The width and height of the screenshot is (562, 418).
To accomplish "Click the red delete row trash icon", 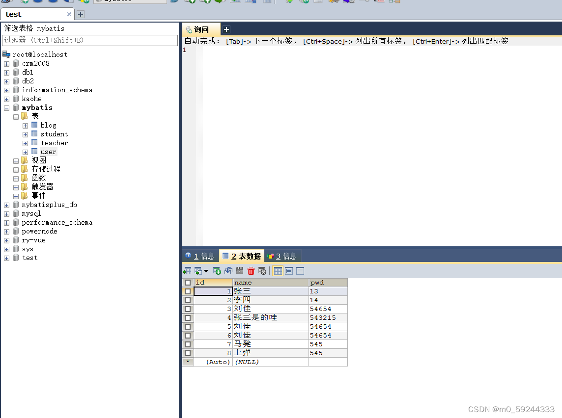I will click(x=251, y=271).
